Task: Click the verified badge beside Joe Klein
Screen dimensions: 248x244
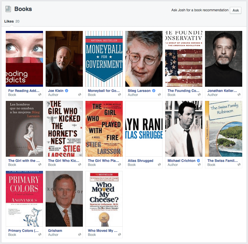Action: pyautogui.click(x=67, y=90)
